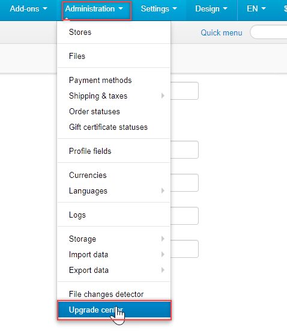This screenshot has width=287, height=336.
Task: Open Gift certificate statuses
Action: coord(114,127)
